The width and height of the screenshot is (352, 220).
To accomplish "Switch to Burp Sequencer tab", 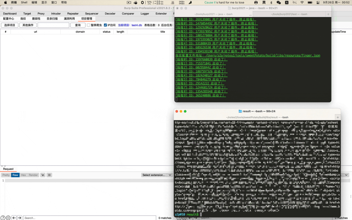I will click(92, 13).
